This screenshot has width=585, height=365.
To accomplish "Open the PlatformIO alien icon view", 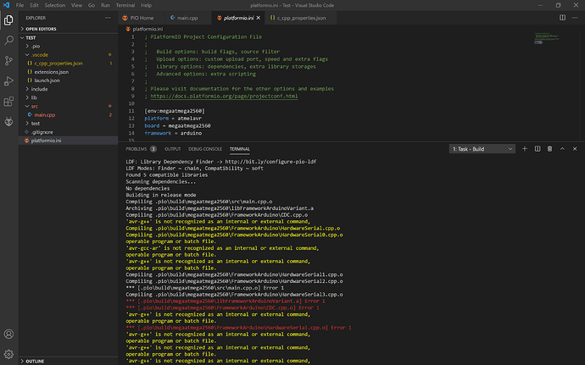I will [x=8, y=122].
